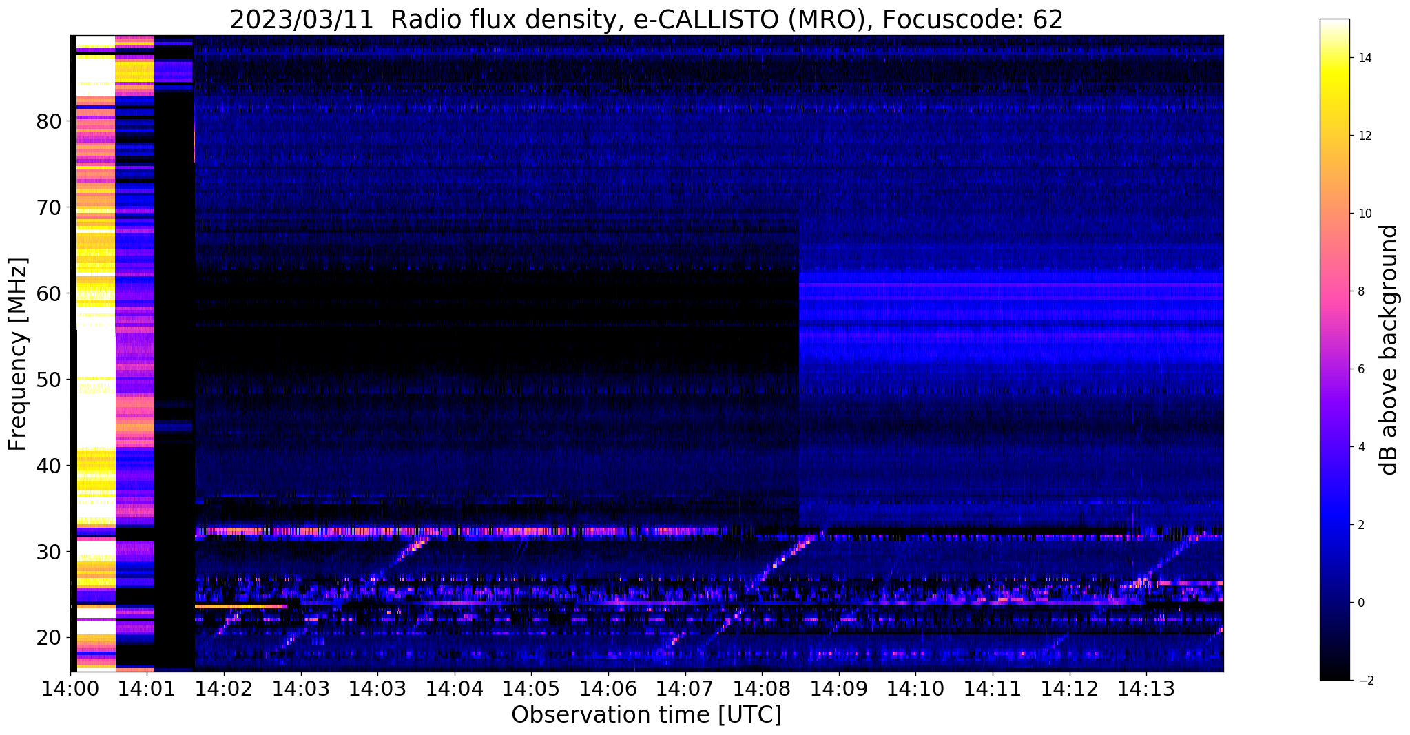The image size is (1410, 735).
Task: Click the 70 tick on the frequency axis
Action: tap(49, 207)
